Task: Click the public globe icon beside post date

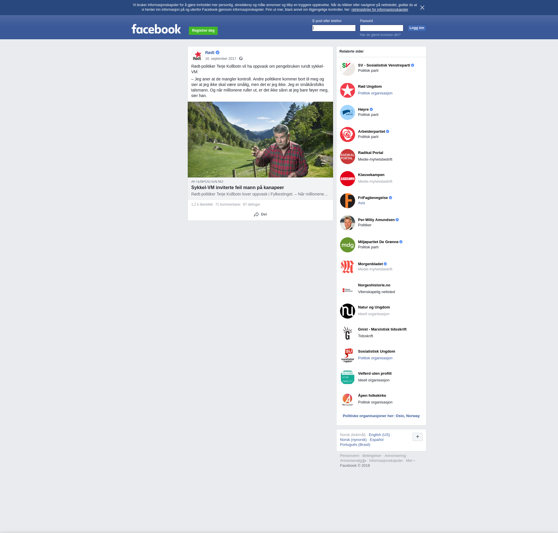Action: [x=241, y=59]
